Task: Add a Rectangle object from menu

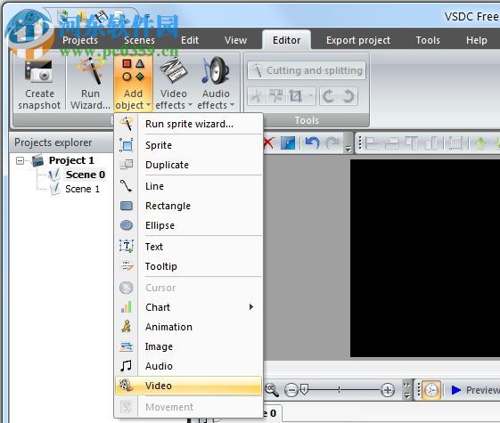Action: 188,206
